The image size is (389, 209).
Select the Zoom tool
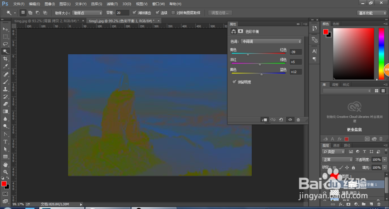[5, 172]
